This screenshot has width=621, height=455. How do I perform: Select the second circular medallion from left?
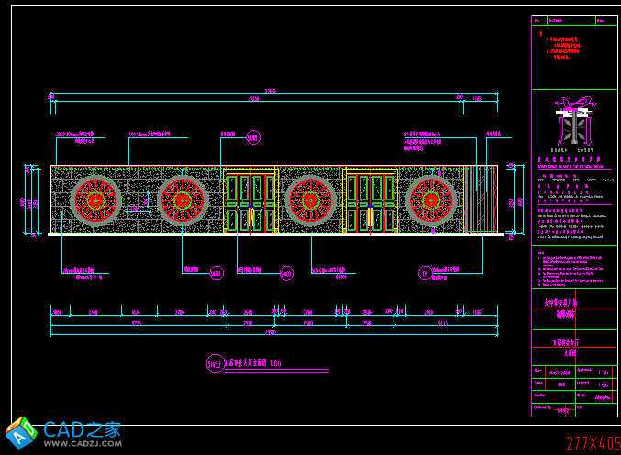pyautogui.click(x=183, y=200)
